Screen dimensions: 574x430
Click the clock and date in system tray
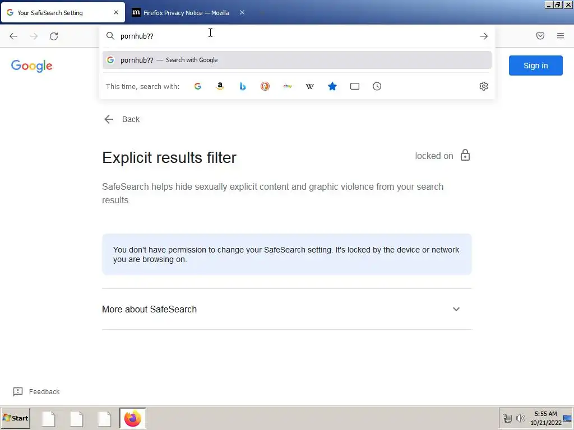[x=546, y=418]
